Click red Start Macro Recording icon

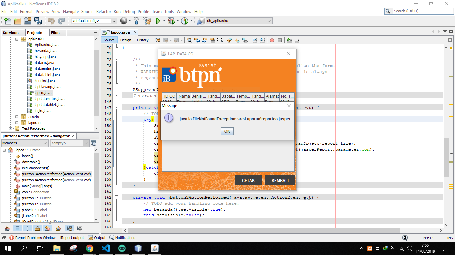coord(272,40)
